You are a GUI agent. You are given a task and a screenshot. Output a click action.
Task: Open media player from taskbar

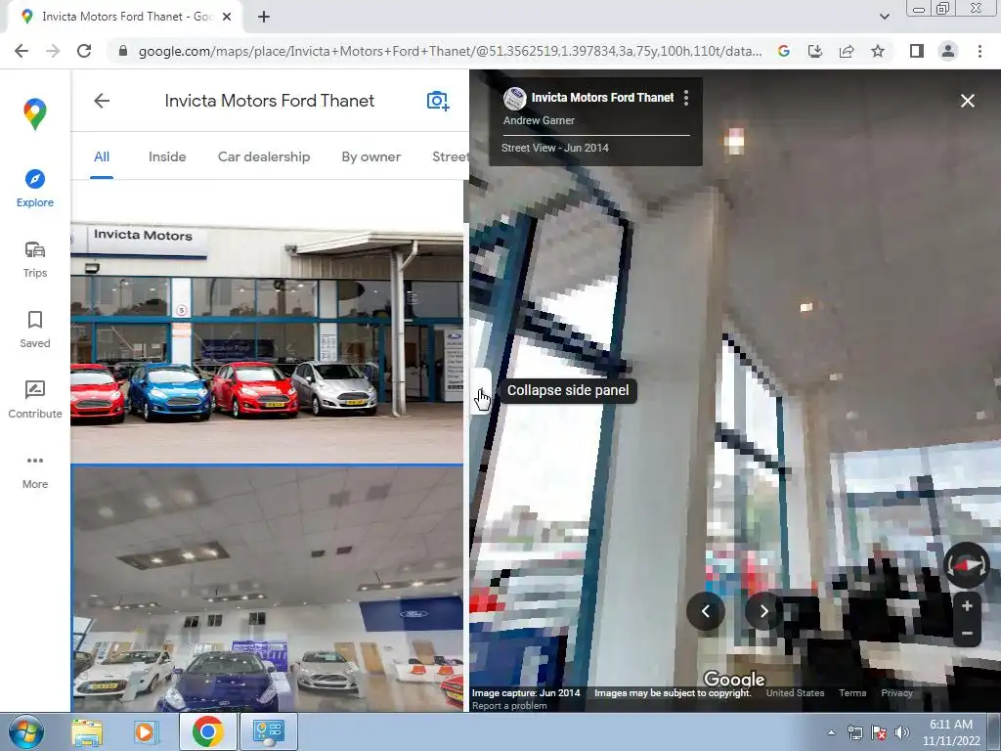coord(145,731)
